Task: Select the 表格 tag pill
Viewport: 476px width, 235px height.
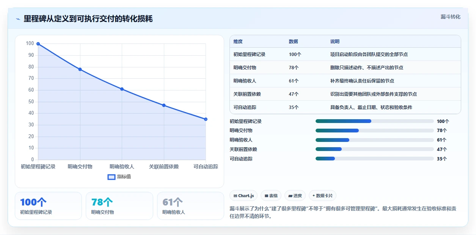Action: pyautogui.click(x=271, y=196)
